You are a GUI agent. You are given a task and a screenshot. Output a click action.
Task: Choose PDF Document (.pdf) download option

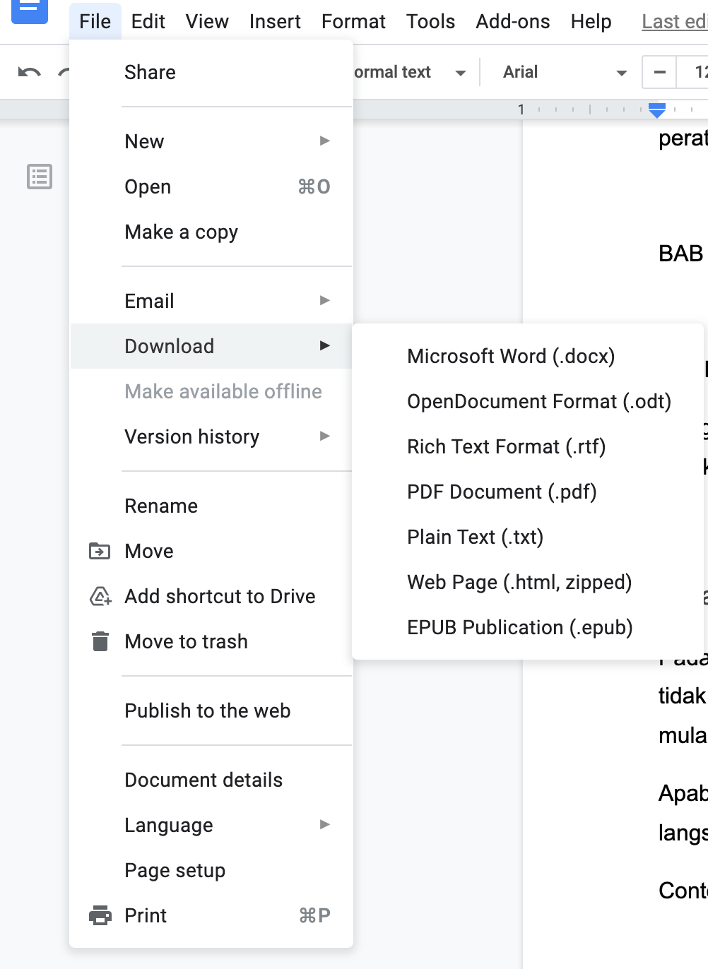502,492
